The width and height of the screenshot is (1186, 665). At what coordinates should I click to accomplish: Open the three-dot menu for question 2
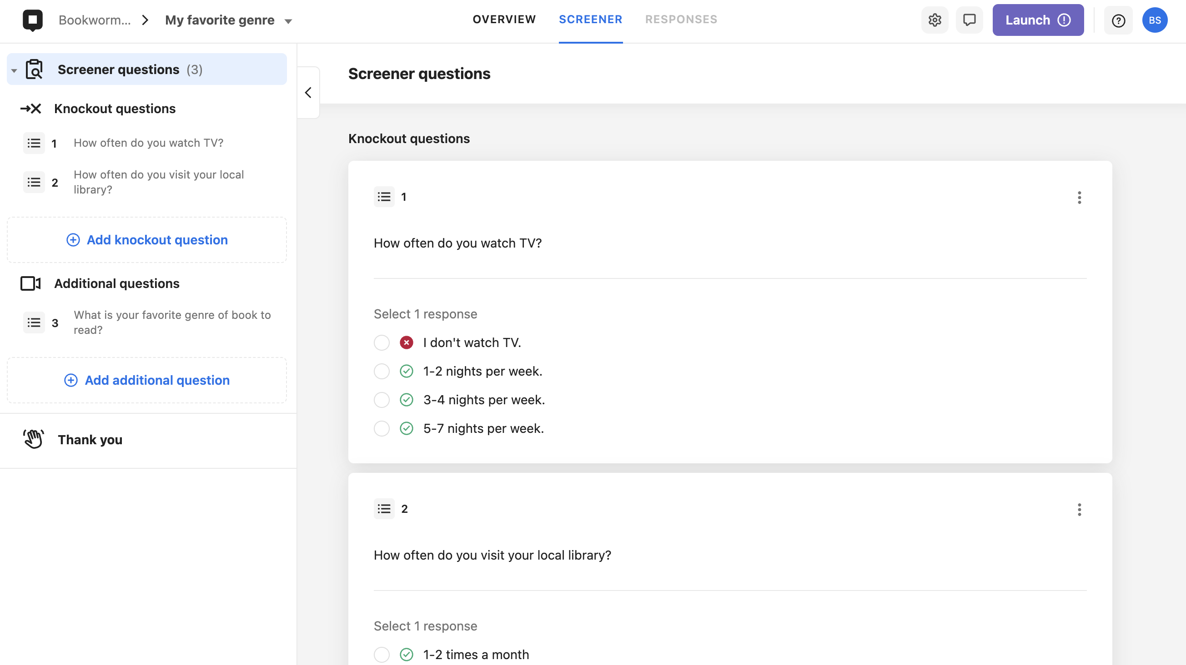[x=1079, y=510]
